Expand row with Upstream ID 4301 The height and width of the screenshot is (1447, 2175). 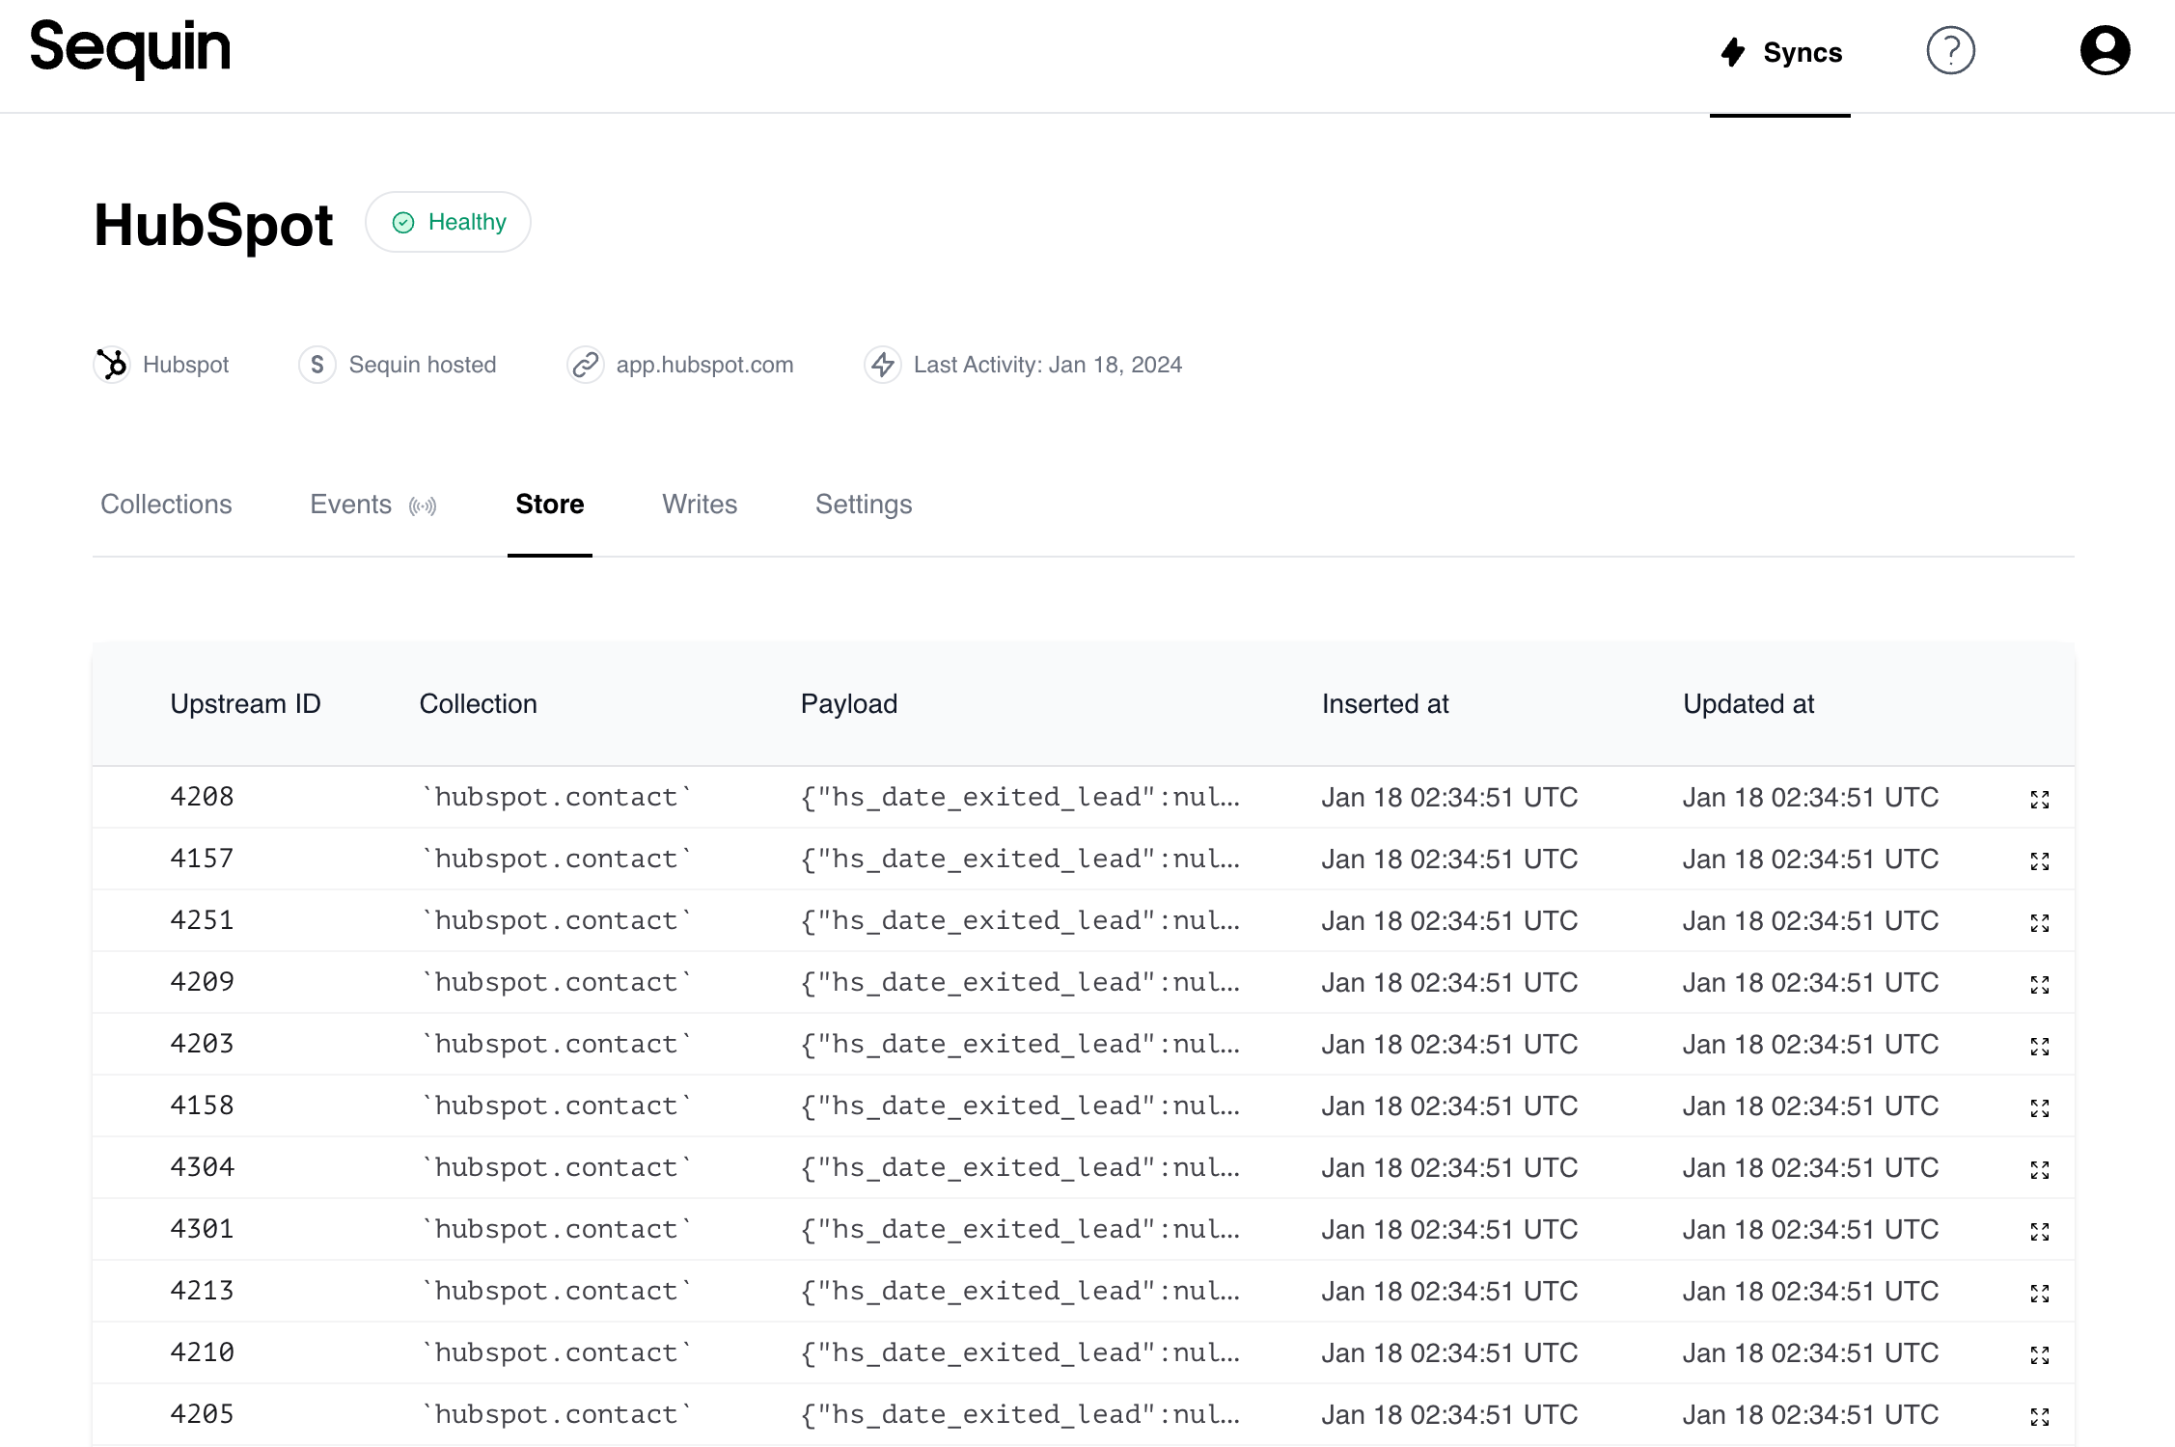[2039, 1232]
